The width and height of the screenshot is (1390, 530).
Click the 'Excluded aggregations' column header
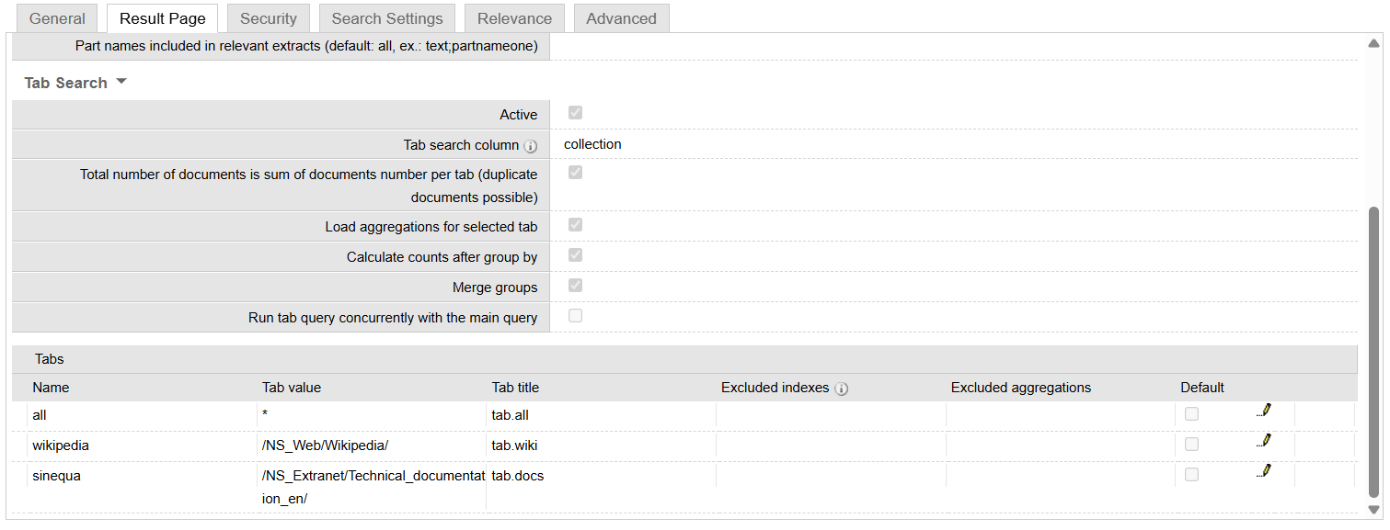(x=1021, y=388)
